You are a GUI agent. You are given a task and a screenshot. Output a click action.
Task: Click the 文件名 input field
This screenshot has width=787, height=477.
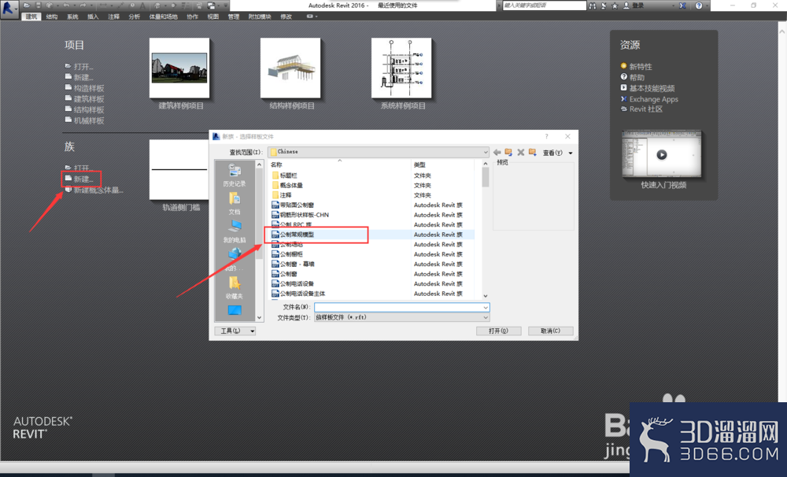coord(398,307)
